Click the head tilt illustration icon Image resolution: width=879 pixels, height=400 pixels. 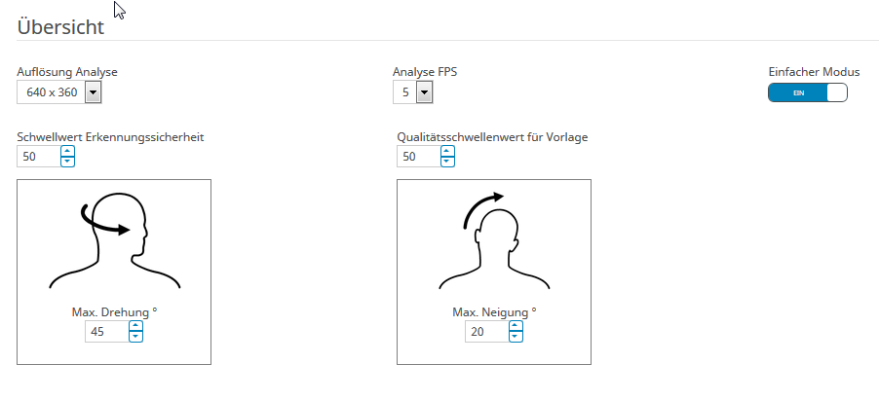[494, 241]
